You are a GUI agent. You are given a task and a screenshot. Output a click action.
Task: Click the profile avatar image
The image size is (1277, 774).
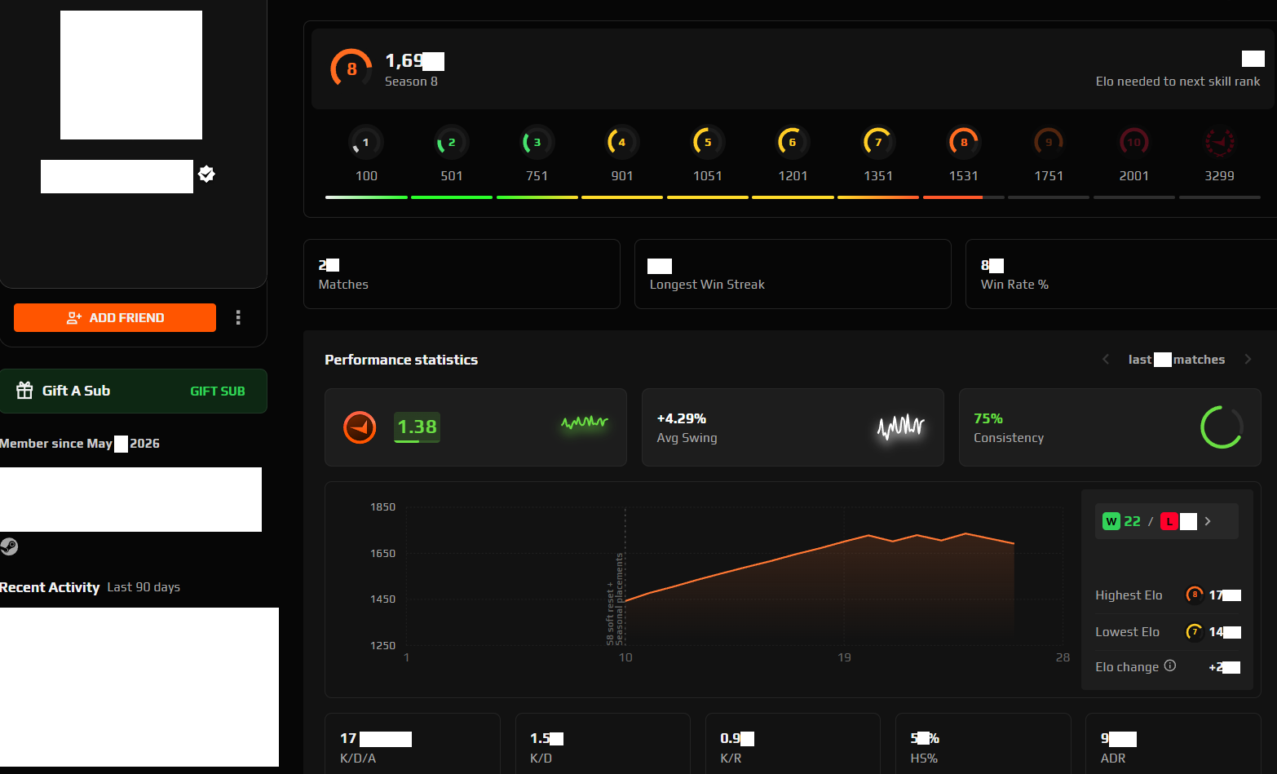tap(131, 75)
